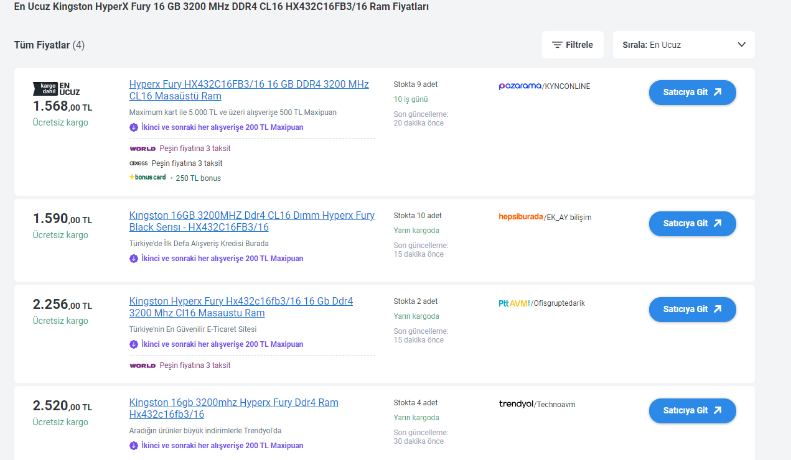Click 'Stokta 9 adet' stock text

(x=416, y=85)
